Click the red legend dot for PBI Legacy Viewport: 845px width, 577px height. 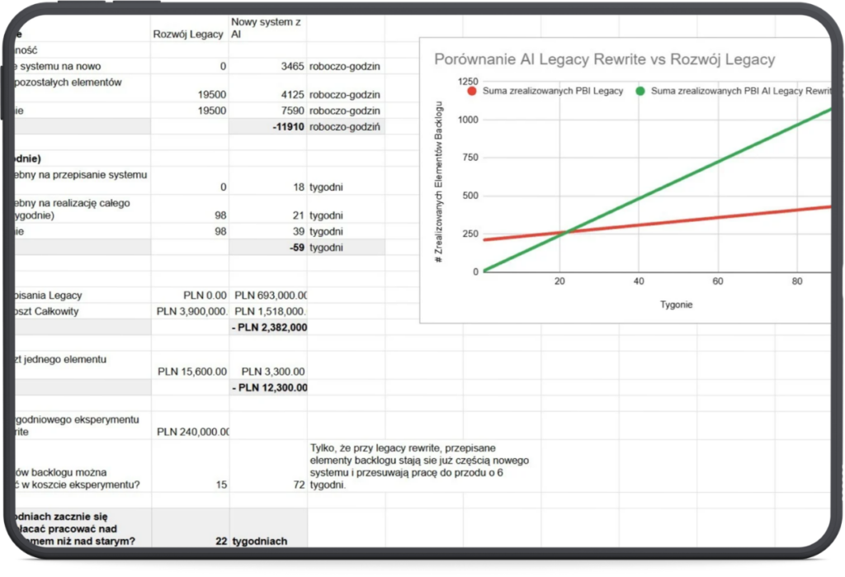472,91
